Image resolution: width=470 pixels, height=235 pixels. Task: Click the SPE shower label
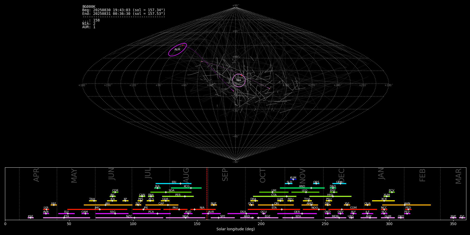click(x=222, y=216)
